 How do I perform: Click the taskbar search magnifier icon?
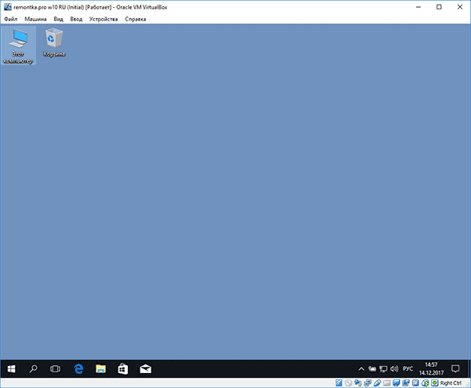point(34,368)
